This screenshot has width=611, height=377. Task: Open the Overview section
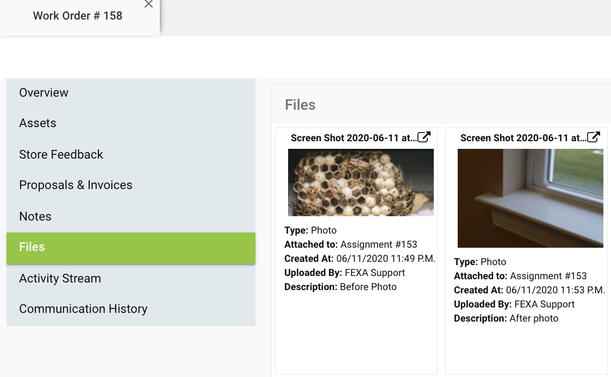click(x=44, y=93)
